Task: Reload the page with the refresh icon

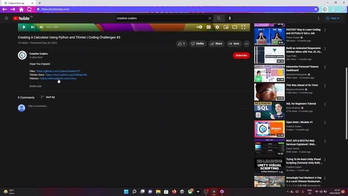Action: pyautogui.click(x=29, y=9)
